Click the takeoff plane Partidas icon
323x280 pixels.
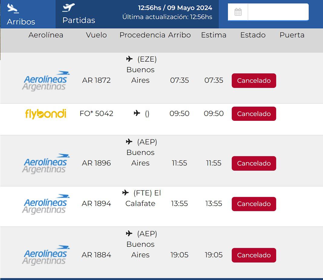(x=69, y=7)
